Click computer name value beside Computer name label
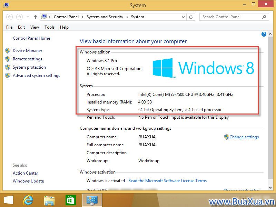Image resolution: width=276 pixels, height=207 pixels. pyautogui.click(x=147, y=137)
